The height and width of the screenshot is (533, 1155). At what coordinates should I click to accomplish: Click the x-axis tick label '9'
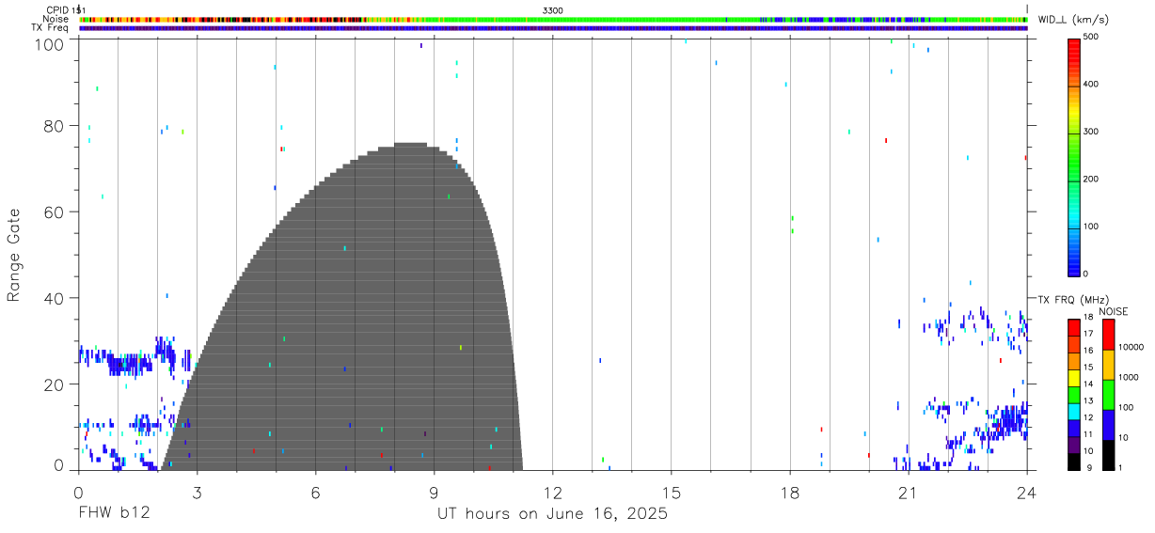[x=434, y=493]
